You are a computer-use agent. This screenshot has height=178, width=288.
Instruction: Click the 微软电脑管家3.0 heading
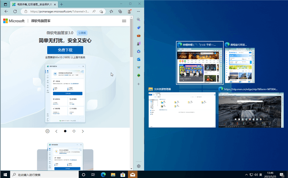pos(60,33)
